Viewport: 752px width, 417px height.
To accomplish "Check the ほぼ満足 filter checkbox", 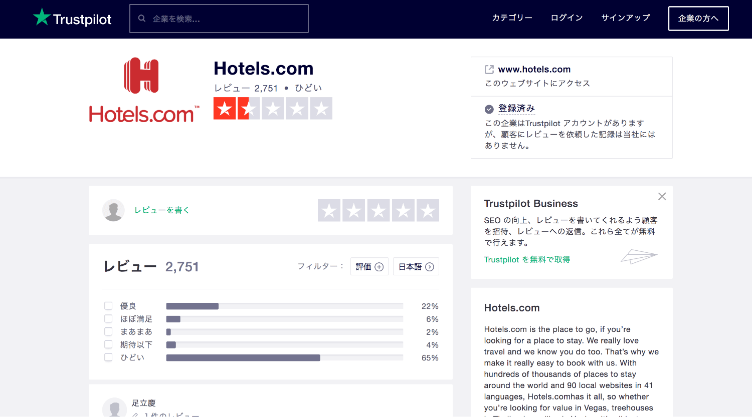I will click(x=108, y=319).
